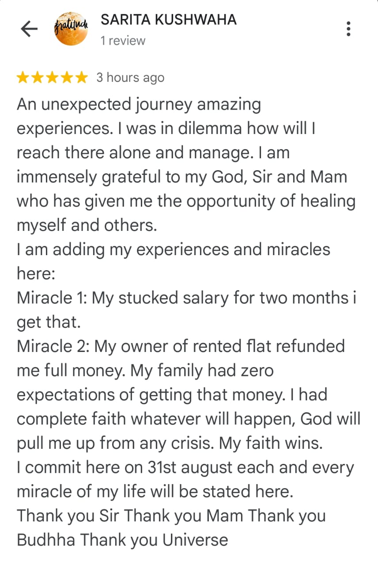The width and height of the screenshot is (378, 566).
Task: Open SARITA KUSHWAHA's profile name
Action: 169,19
